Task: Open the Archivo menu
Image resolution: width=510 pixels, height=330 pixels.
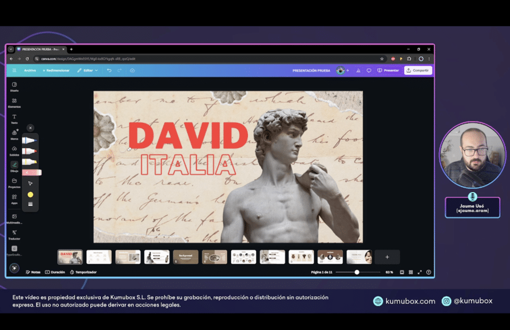Action: [30, 70]
